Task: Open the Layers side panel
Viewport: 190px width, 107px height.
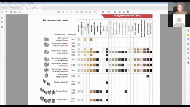Action: tap(2, 27)
